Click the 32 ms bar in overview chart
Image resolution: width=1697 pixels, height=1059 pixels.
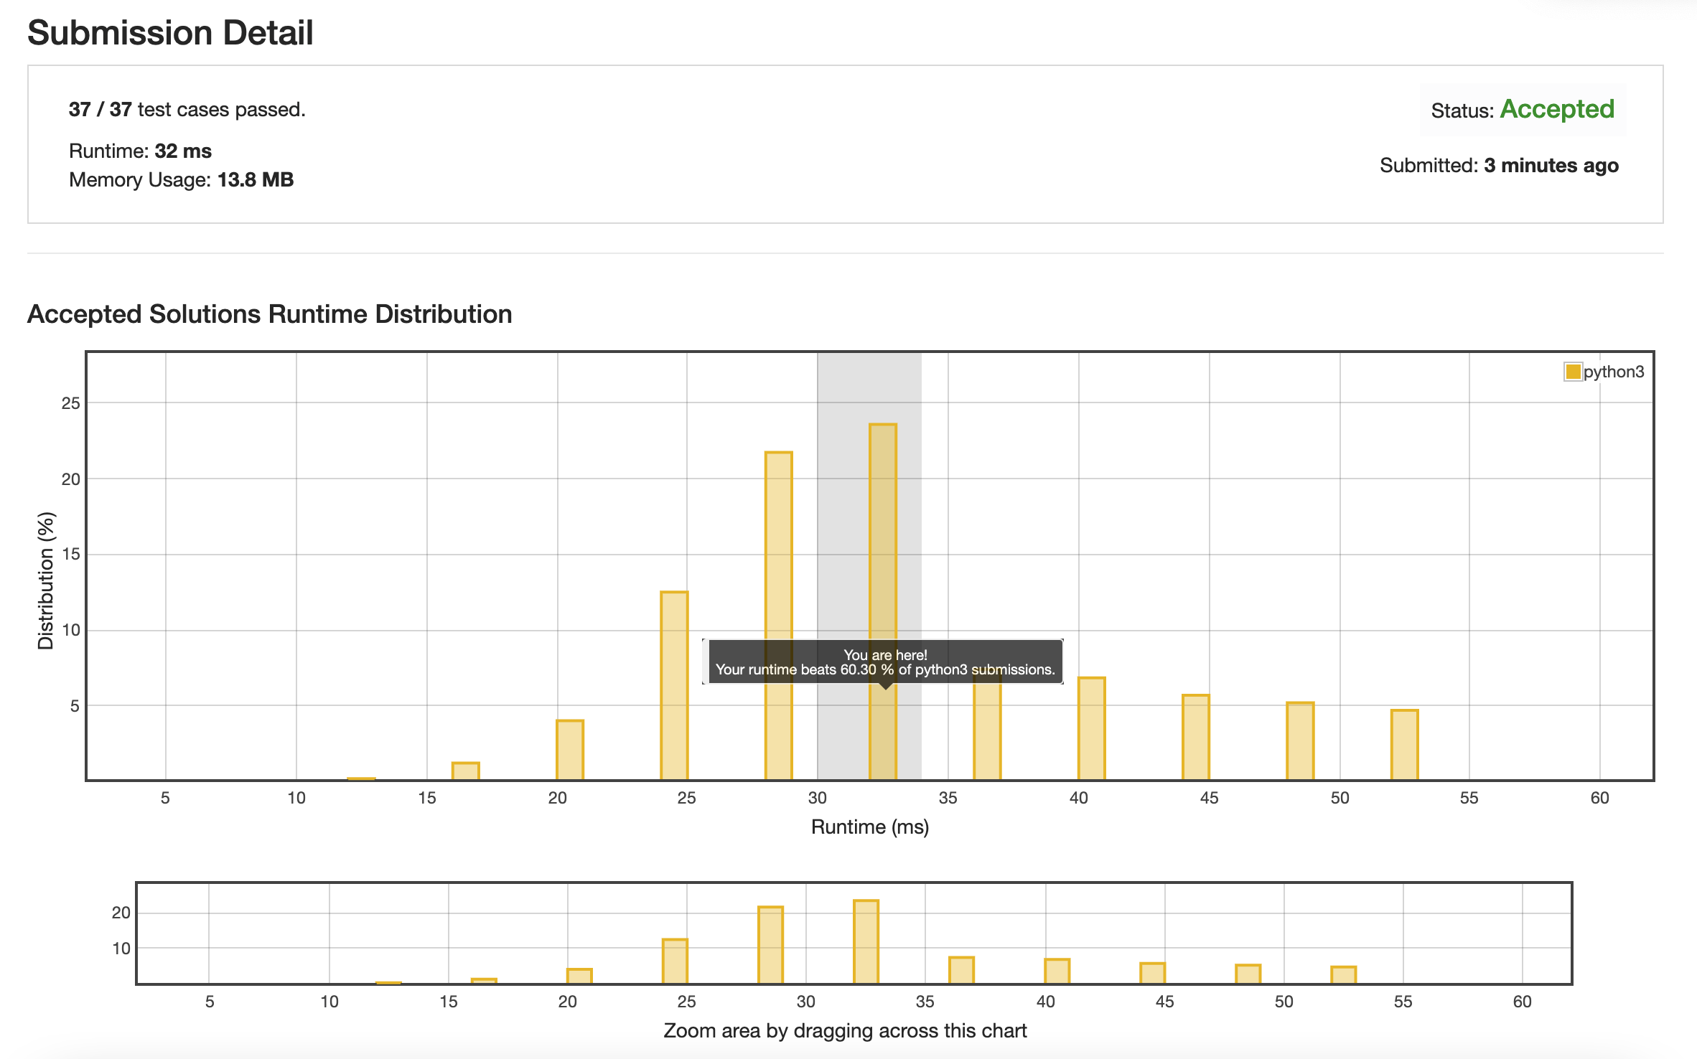click(866, 941)
